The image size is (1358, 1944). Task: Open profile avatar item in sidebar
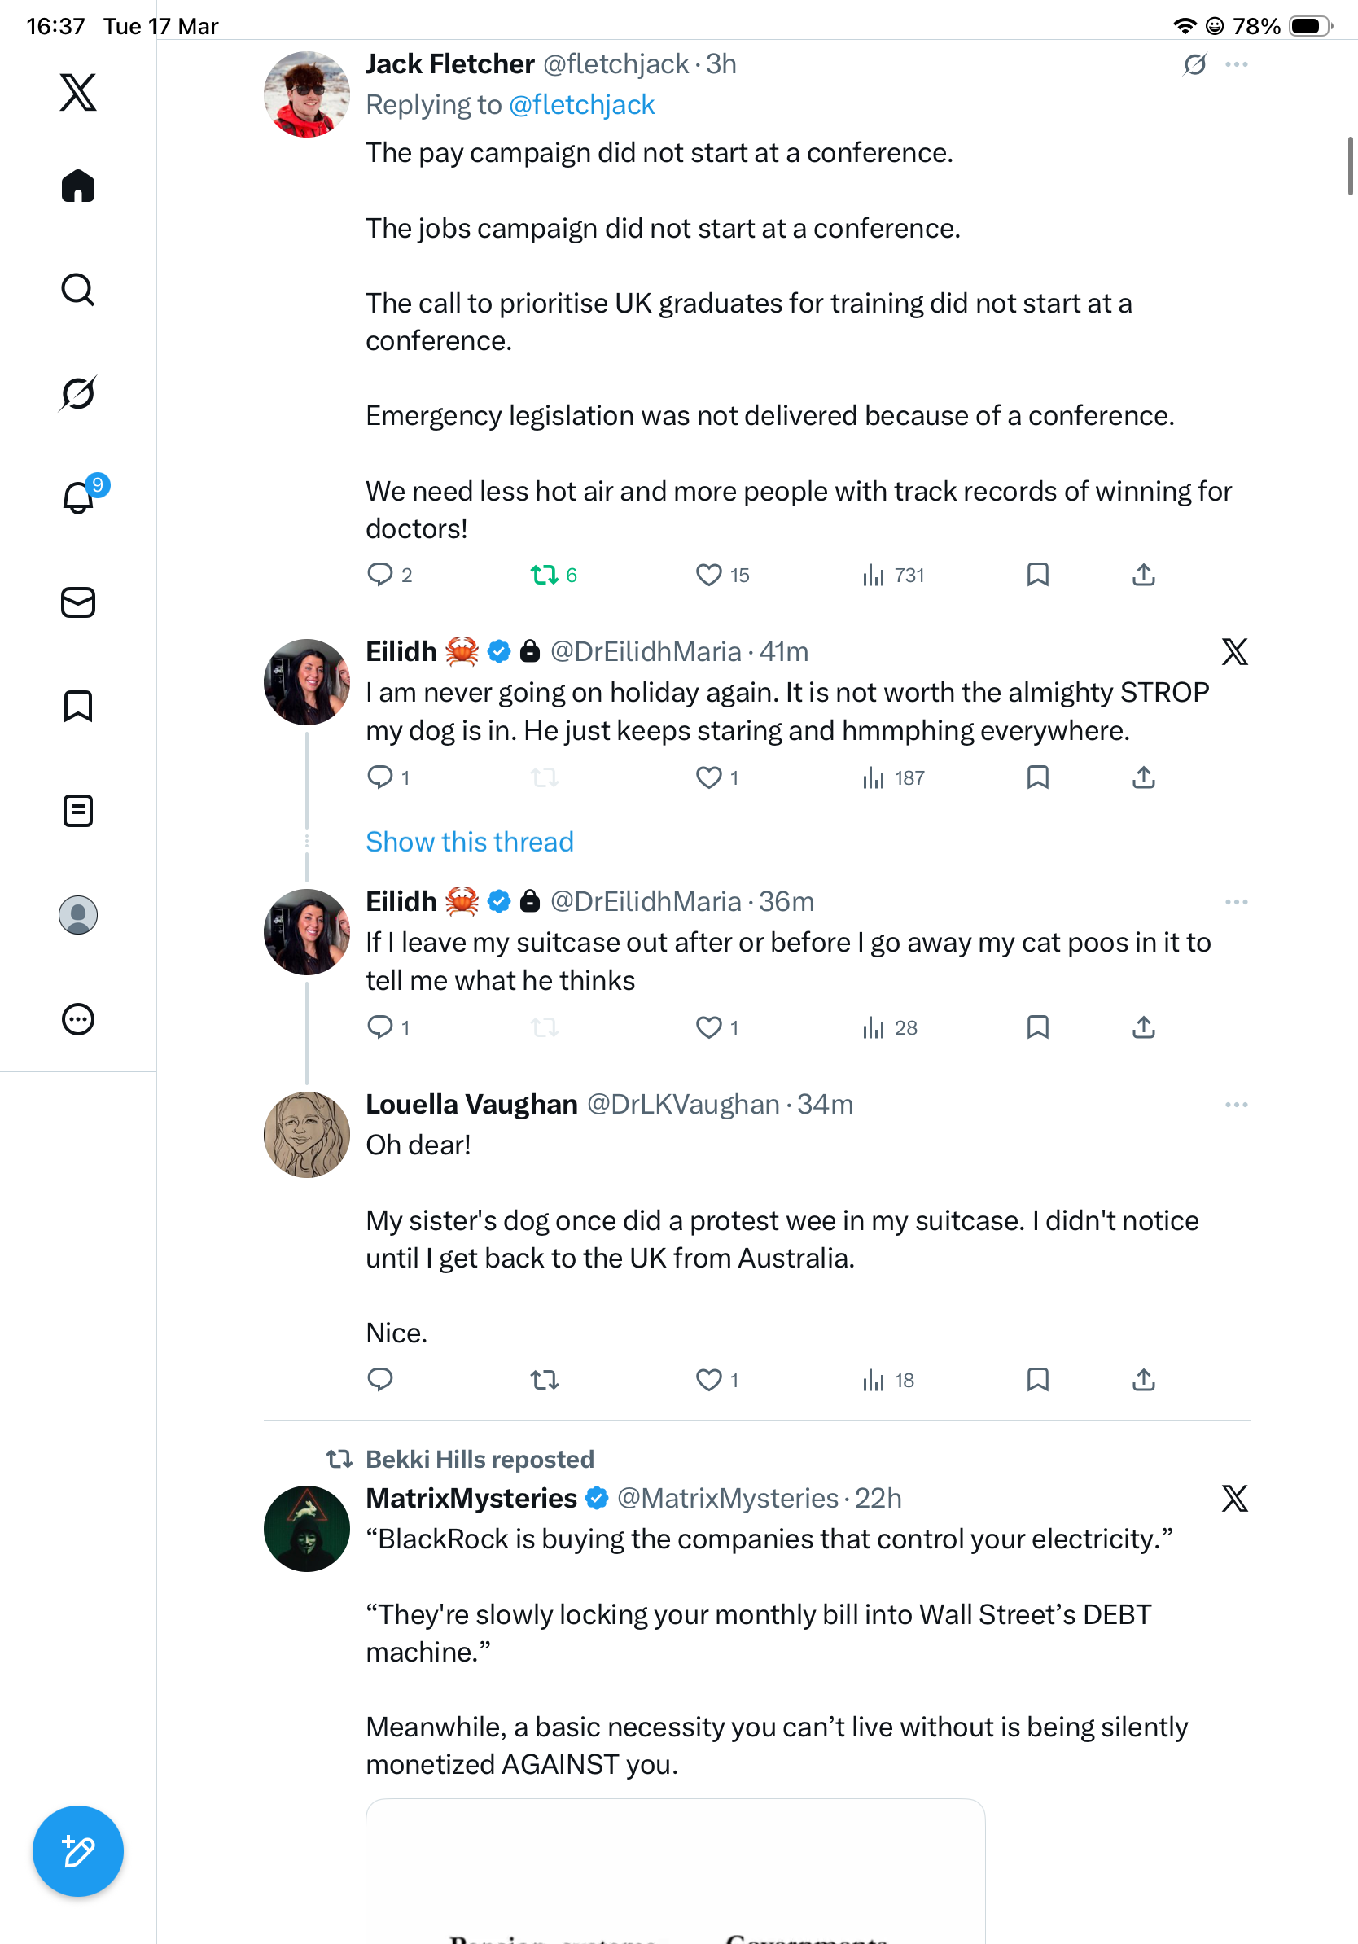[x=78, y=914]
